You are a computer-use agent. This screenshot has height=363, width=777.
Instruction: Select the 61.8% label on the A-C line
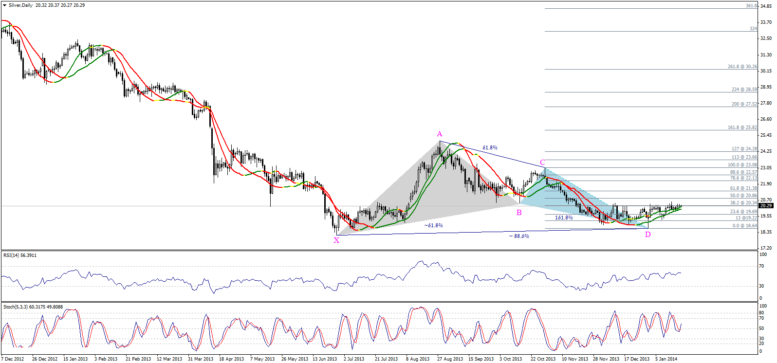[x=490, y=147]
